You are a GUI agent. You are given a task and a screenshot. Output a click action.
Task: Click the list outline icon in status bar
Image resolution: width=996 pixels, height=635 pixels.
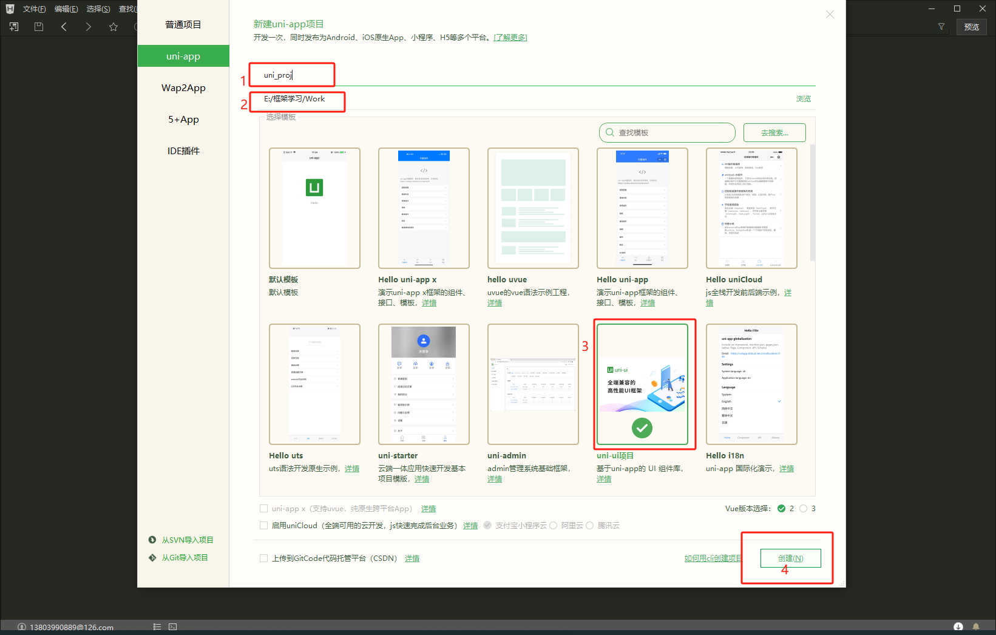pyautogui.click(x=157, y=627)
